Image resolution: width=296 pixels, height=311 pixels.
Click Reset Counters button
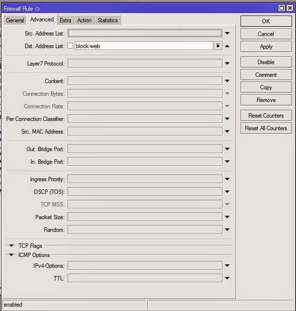(266, 116)
